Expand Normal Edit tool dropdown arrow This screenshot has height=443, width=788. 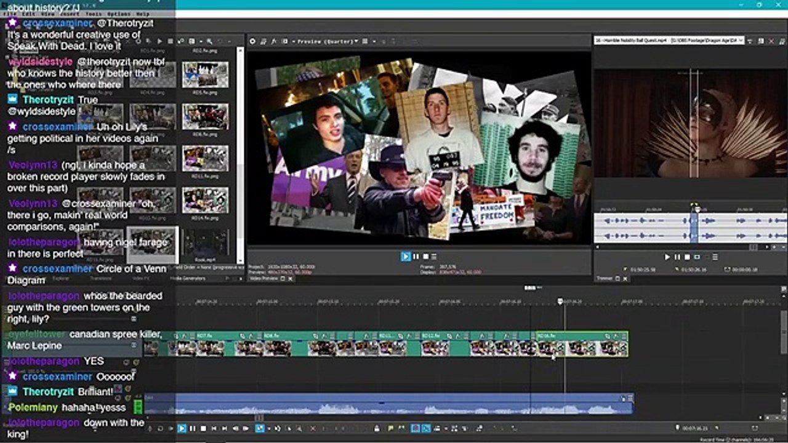[x=268, y=428]
